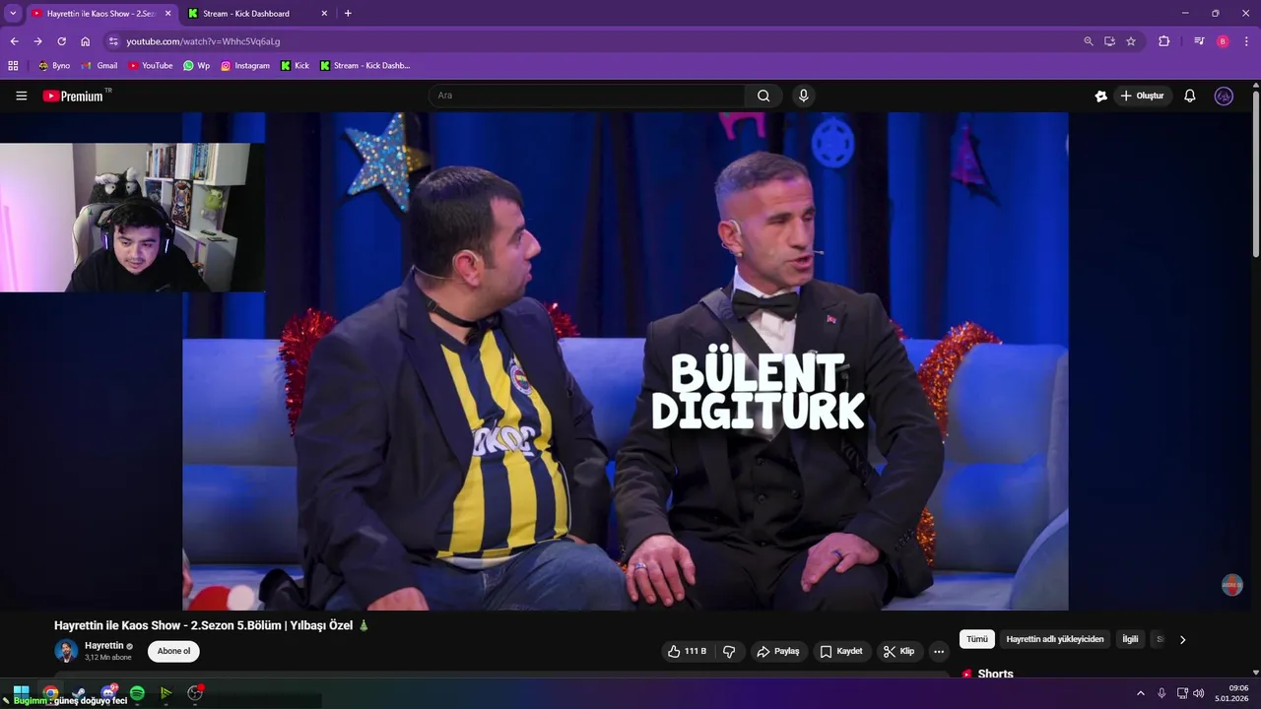Viewport: 1261px width, 709px height.
Task: Start voice search with the microphone icon
Action: (x=804, y=96)
